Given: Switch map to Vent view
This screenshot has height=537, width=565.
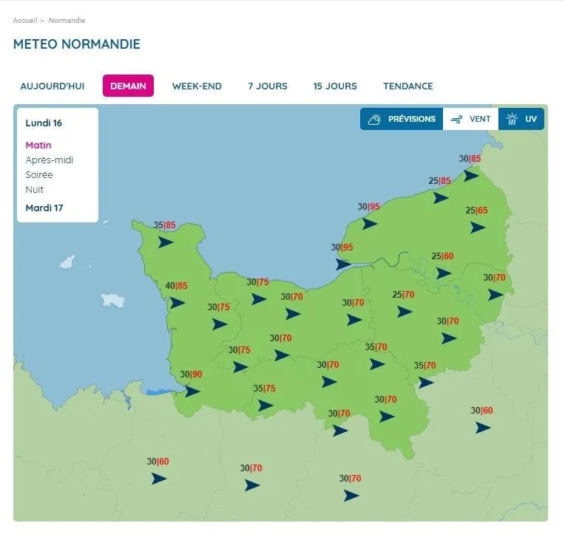Looking at the screenshot, I should click(470, 119).
